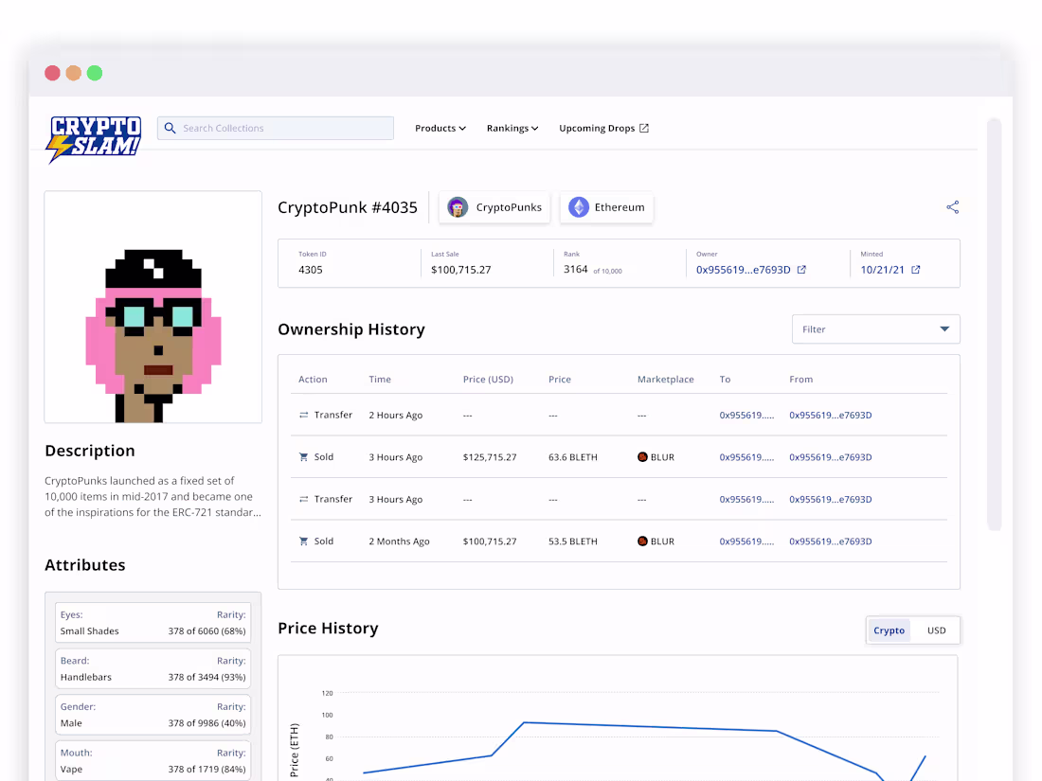Click the Minted date external-link icon

(917, 269)
